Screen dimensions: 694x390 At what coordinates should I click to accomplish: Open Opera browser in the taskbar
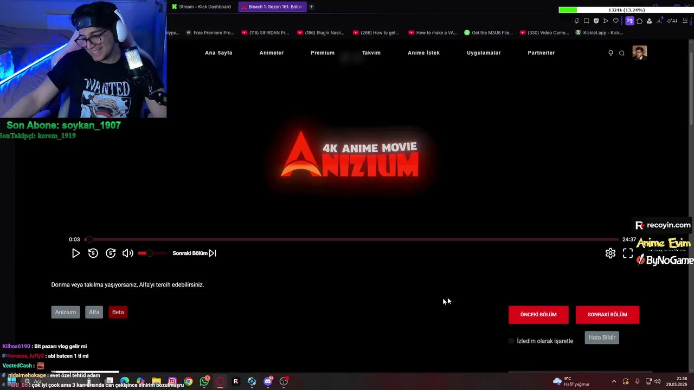[220, 381]
